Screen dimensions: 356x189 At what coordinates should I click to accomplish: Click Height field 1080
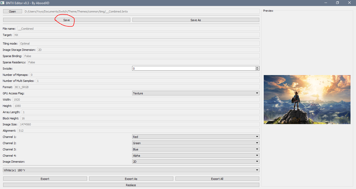136,106
